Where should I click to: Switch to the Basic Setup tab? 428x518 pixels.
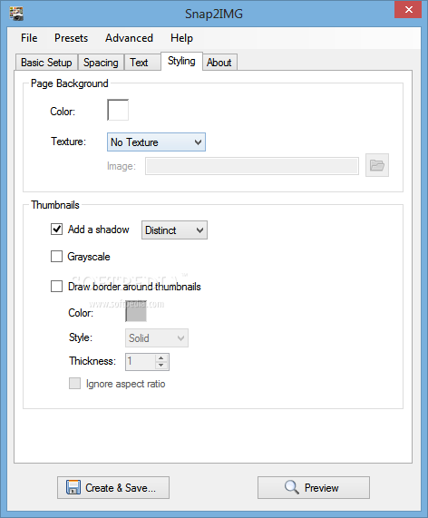pyautogui.click(x=46, y=63)
